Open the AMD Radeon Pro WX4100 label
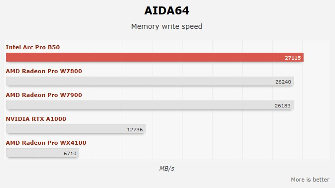Screen dimensions: 335x188 coord(46,143)
